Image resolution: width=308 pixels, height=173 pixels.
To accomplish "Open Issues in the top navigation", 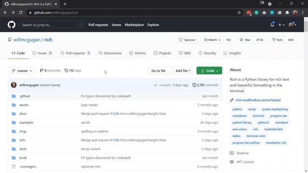I will (116, 25).
